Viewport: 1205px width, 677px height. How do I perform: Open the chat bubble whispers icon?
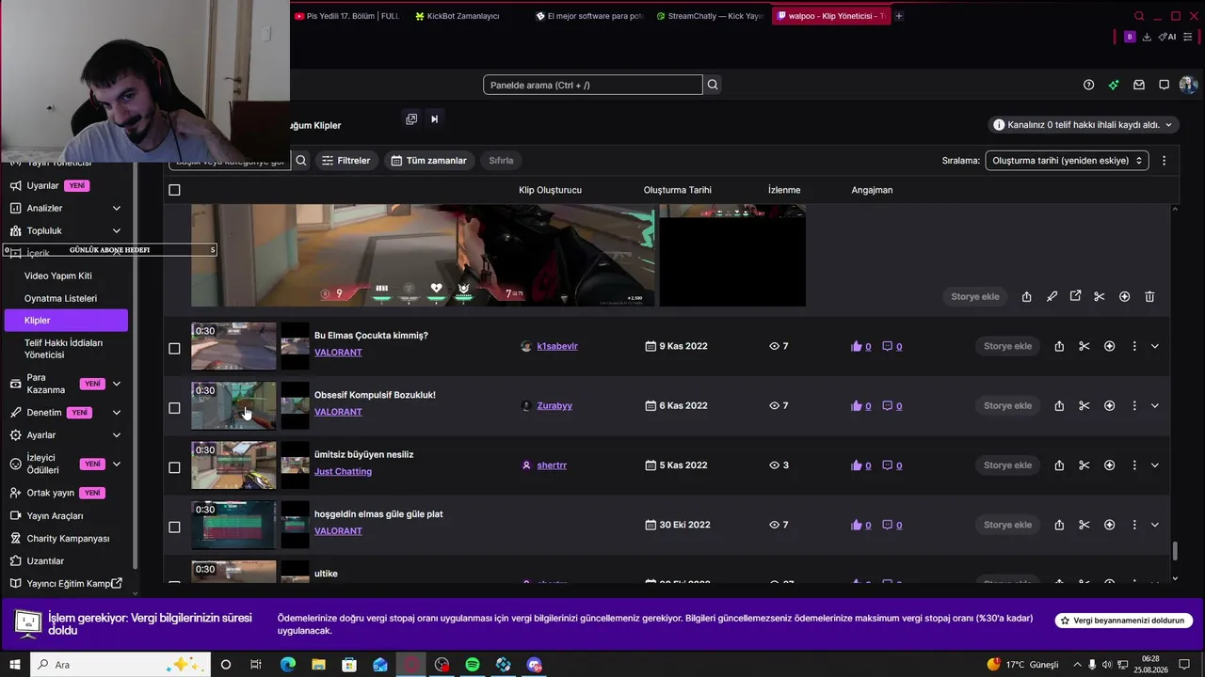[1164, 85]
